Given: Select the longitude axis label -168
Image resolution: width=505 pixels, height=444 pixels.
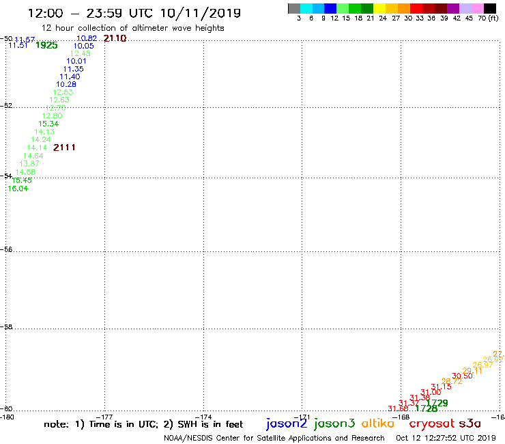Looking at the screenshot, I should 401,417.
